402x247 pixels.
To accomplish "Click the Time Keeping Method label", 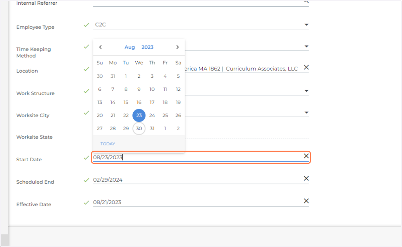I will pyautogui.click(x=33, y=53).
